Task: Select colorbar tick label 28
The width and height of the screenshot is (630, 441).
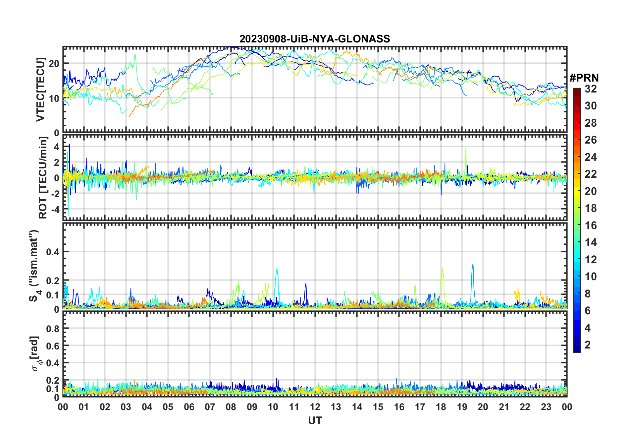Action: [x=591, y=123]
